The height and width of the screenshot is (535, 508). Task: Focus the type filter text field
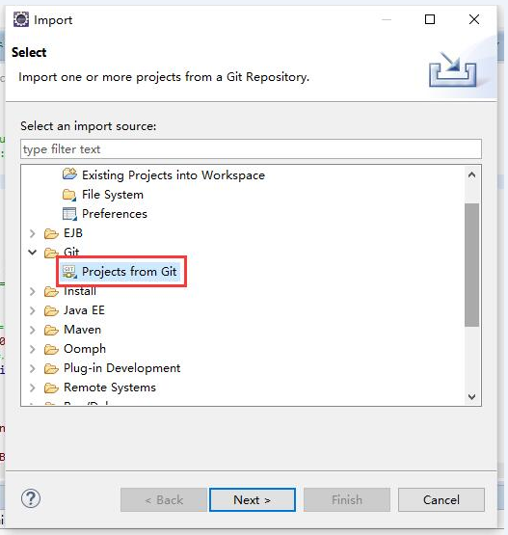[251, 149]
